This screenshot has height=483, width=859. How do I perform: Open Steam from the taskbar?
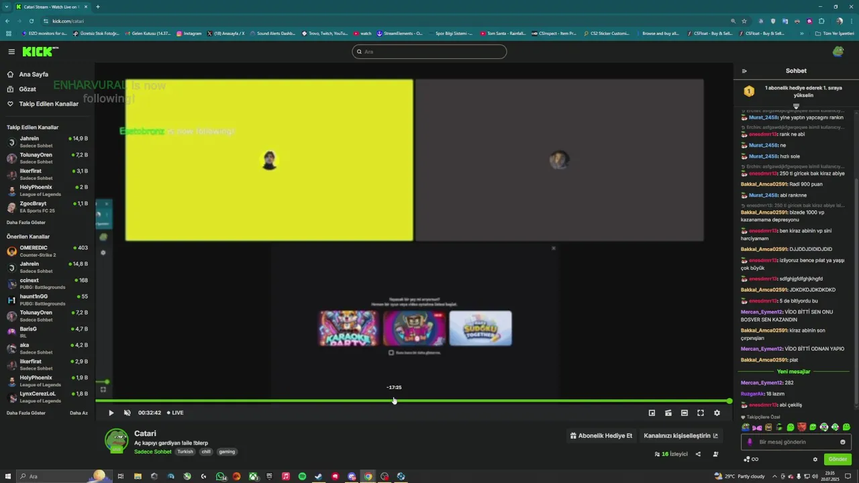pos(319,476)
